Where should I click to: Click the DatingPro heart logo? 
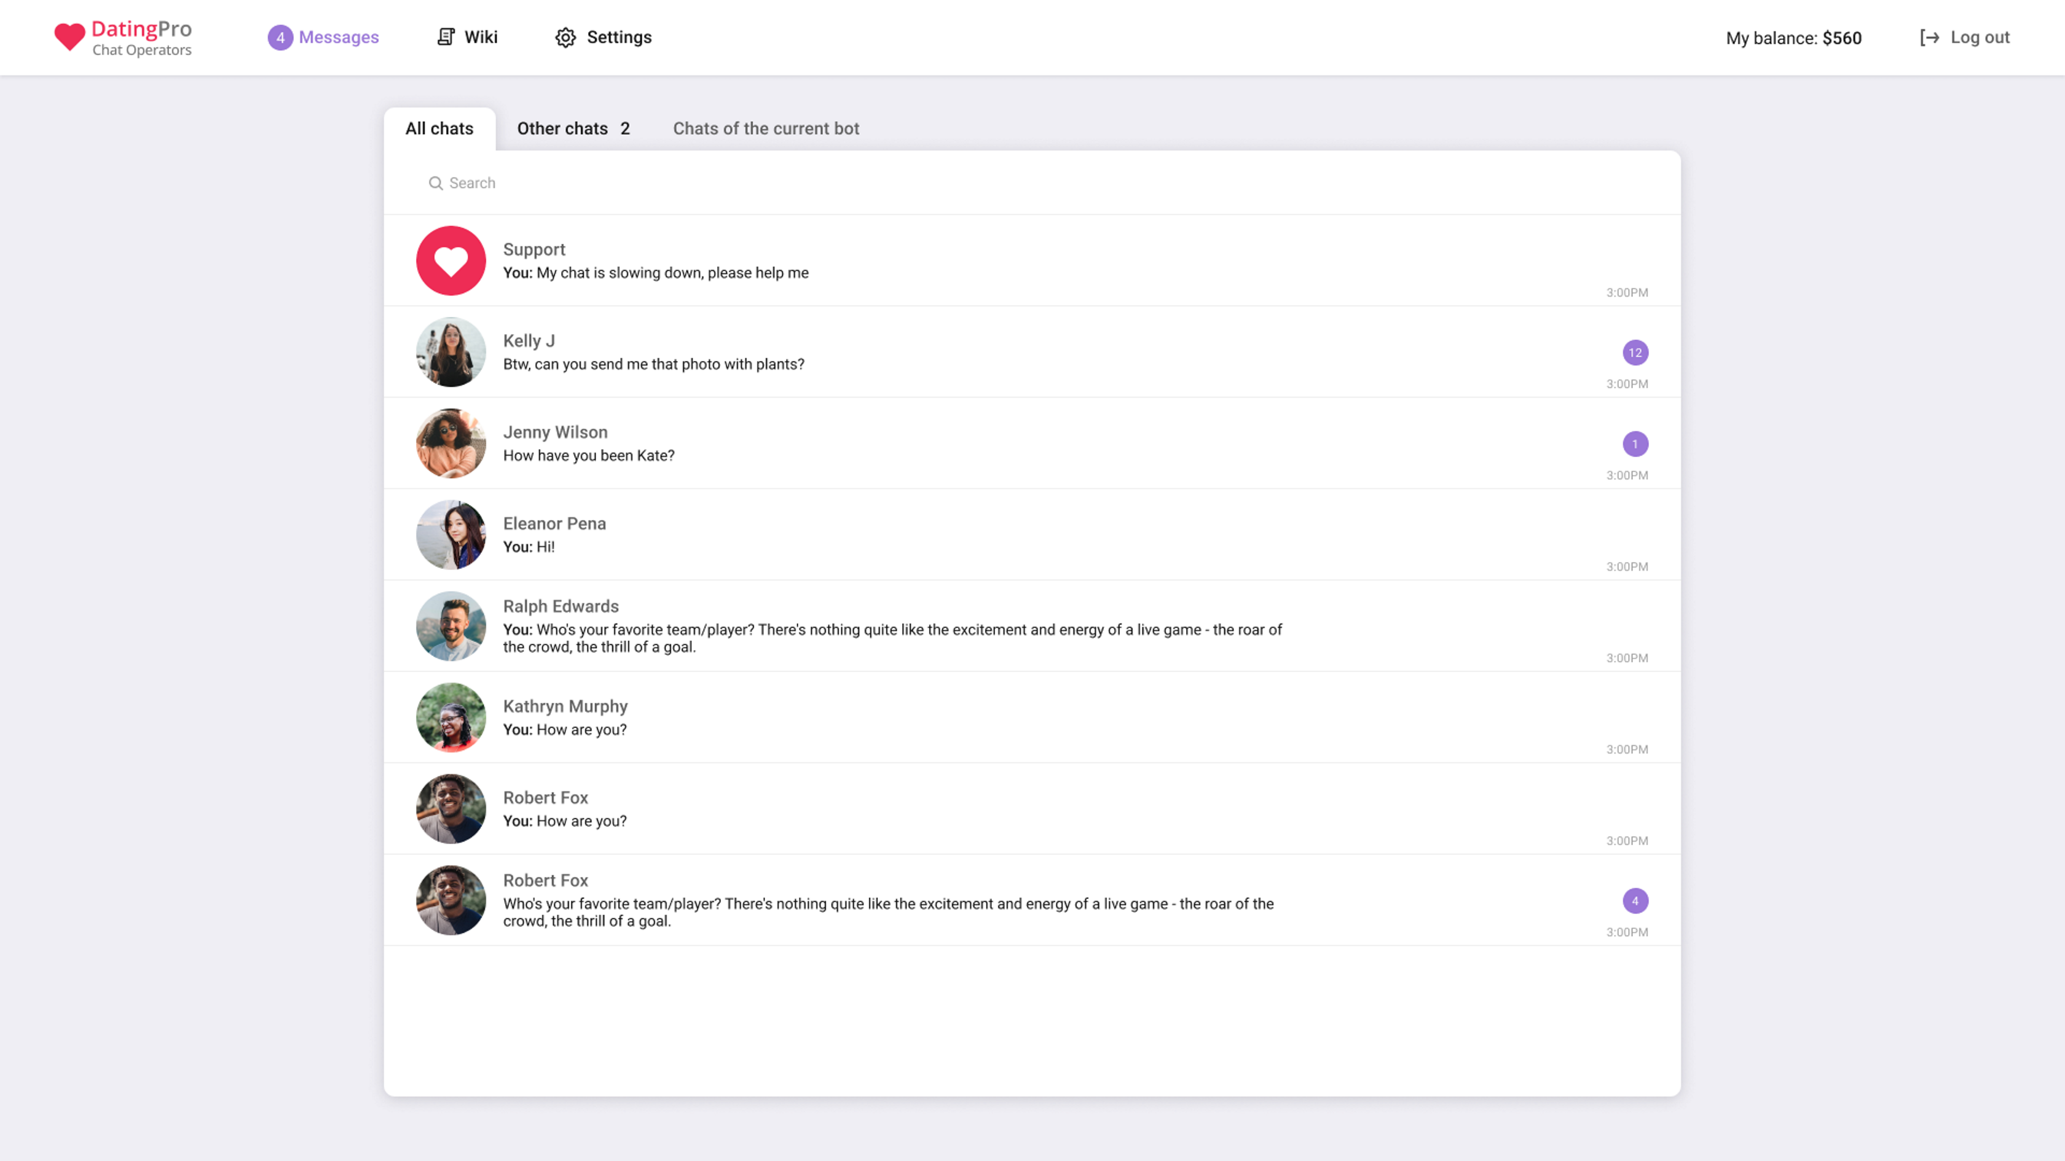point(69,37)
